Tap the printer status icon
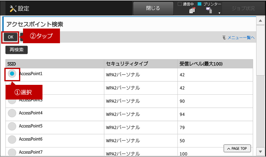This screenshot has height=157, width=266. click(x=209, y=10)
